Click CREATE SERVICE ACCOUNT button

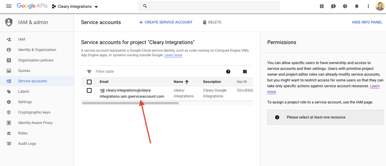point(166,22)
